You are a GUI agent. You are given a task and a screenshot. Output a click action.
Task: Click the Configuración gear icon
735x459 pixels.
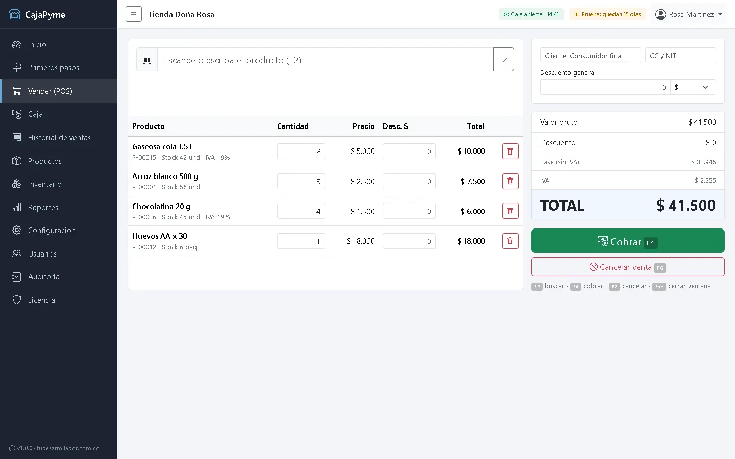17,231
